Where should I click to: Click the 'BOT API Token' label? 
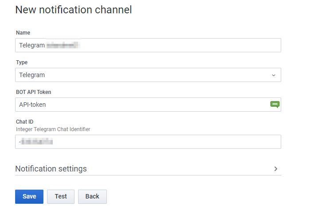(x=33, y=92)
